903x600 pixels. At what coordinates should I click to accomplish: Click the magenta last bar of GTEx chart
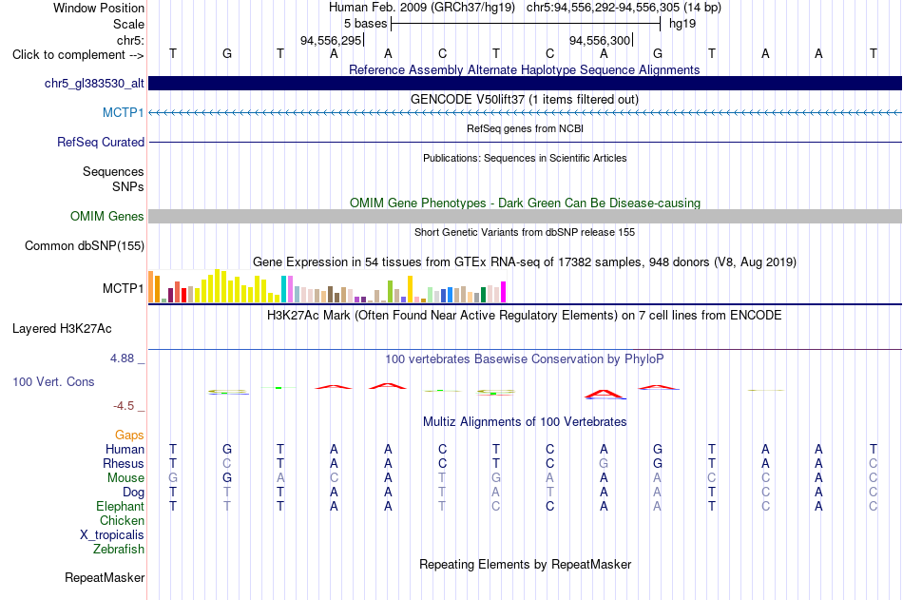(x=504, y=292)
